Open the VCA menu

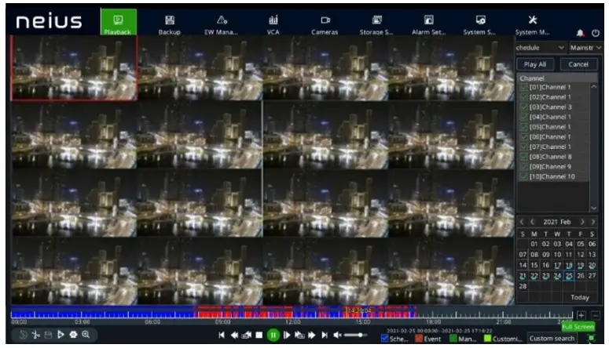point(273,24)
